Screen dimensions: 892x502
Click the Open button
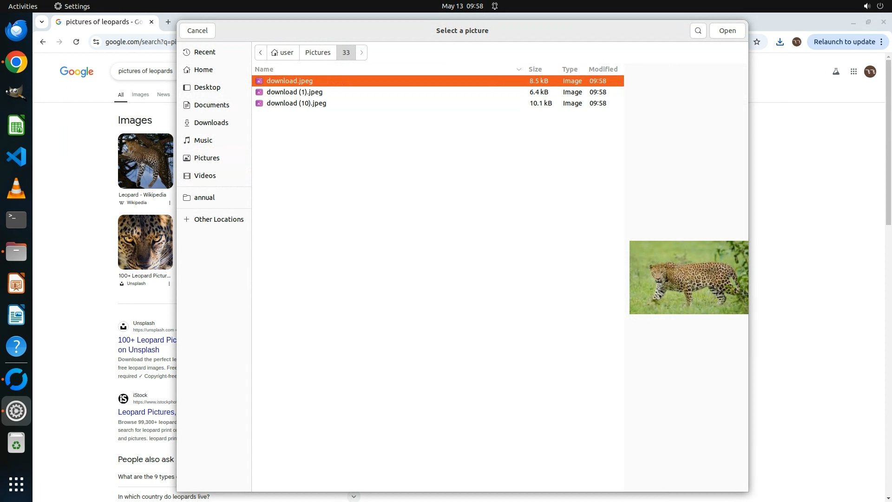(x=727, y=31)
